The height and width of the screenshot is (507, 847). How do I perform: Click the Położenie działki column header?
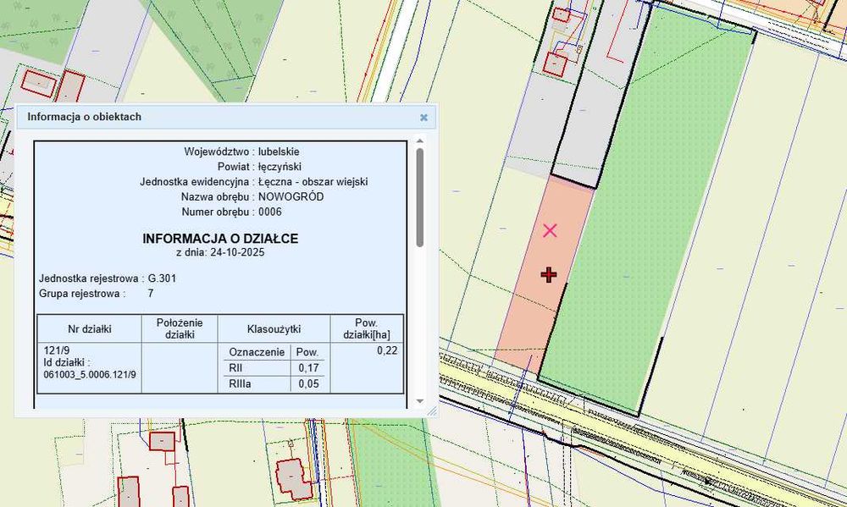point(180,328)
